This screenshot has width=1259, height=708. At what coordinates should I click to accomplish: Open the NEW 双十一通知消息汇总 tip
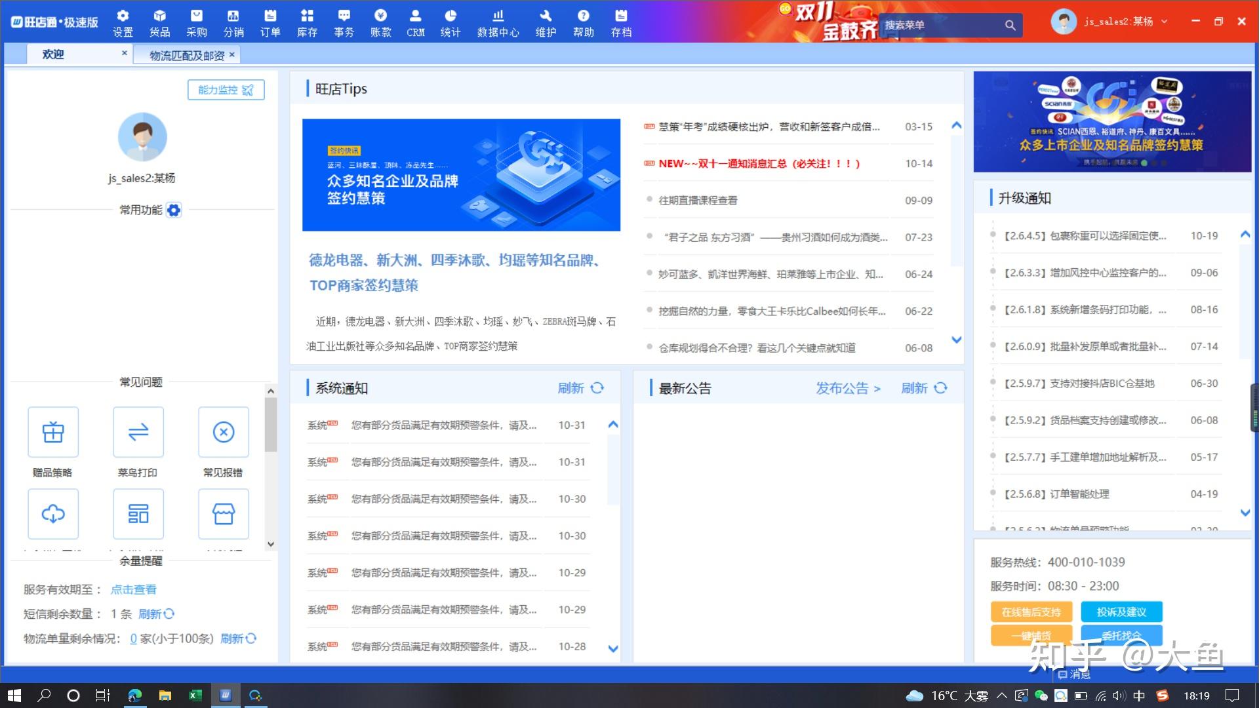click(x=759, y=164)
